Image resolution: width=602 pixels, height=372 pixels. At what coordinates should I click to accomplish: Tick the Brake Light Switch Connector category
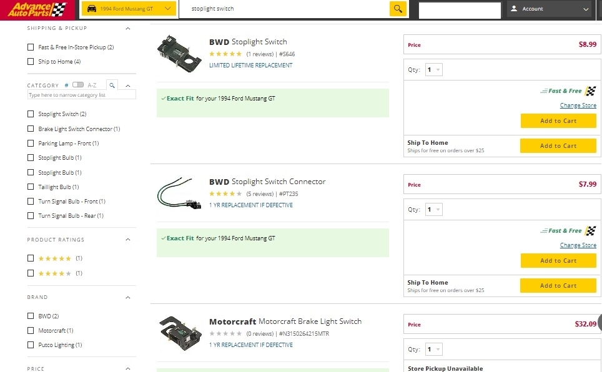pos(31,129)
